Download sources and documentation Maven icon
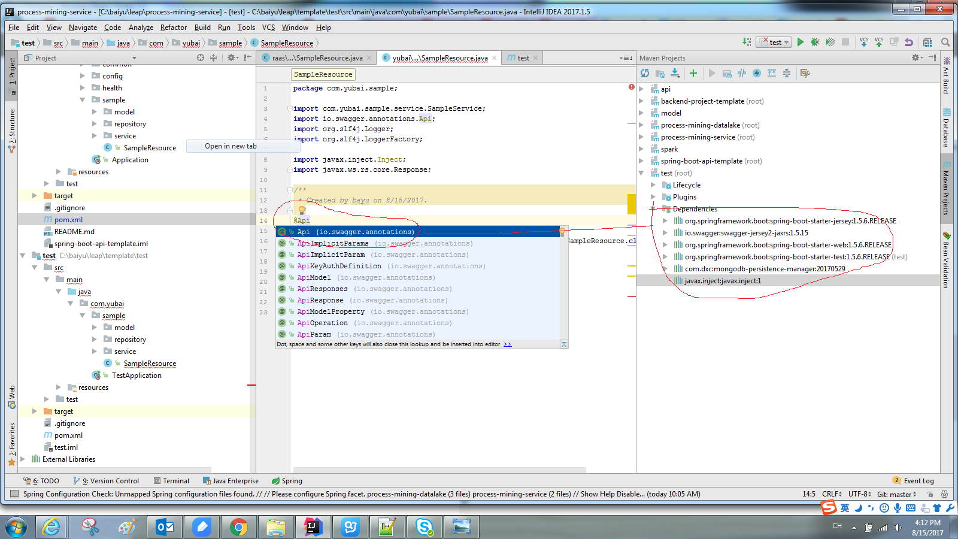The width and height of the screenshot is (958, 539). pos(675,73)
